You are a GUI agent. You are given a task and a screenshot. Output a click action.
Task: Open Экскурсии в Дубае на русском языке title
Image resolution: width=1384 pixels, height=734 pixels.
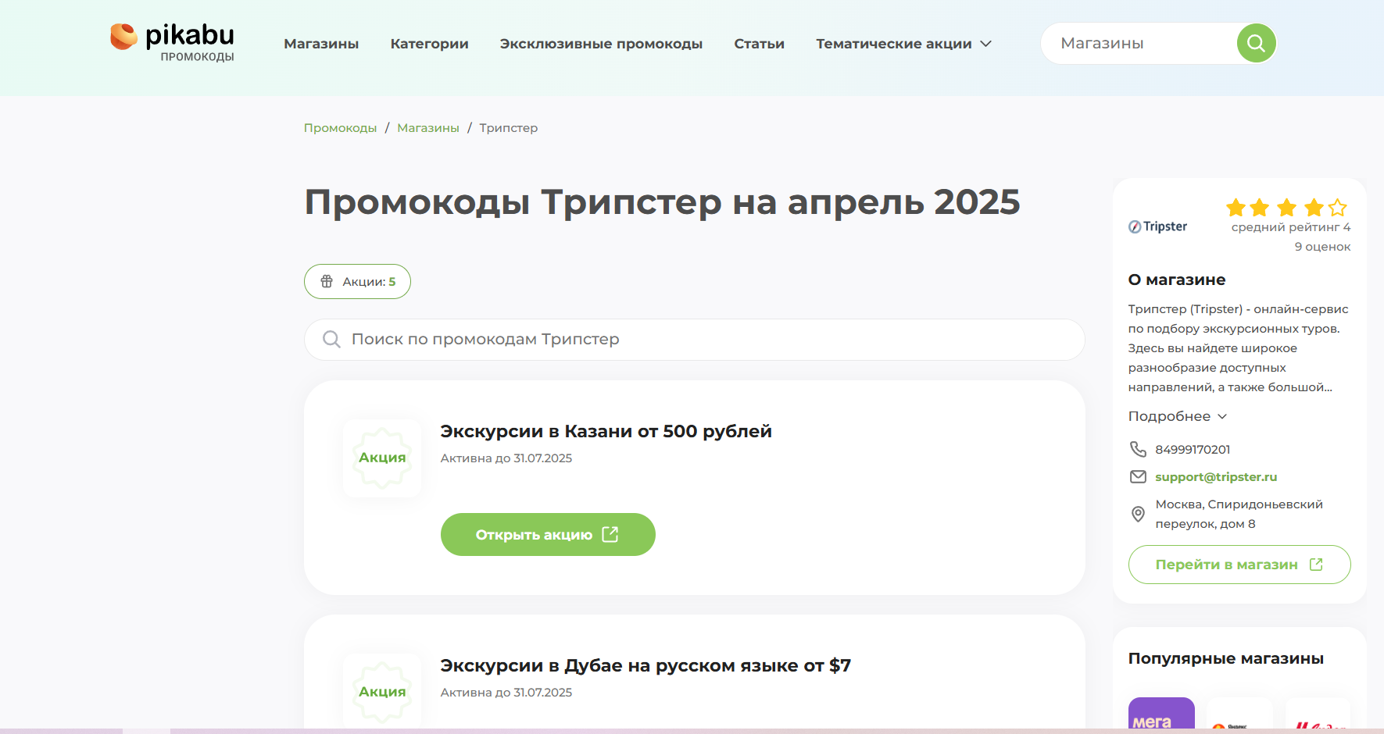coord(646,665)
